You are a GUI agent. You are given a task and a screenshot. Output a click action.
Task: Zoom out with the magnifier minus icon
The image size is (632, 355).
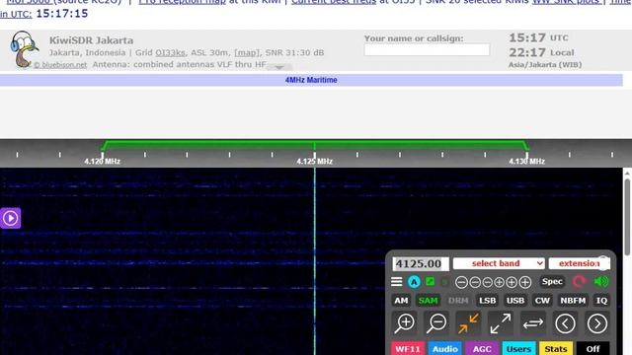[436, 323]
